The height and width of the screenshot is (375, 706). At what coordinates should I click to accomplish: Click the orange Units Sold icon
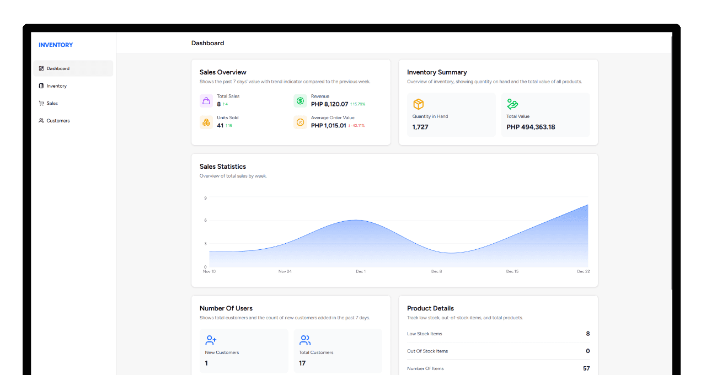(x=206, y=122)
